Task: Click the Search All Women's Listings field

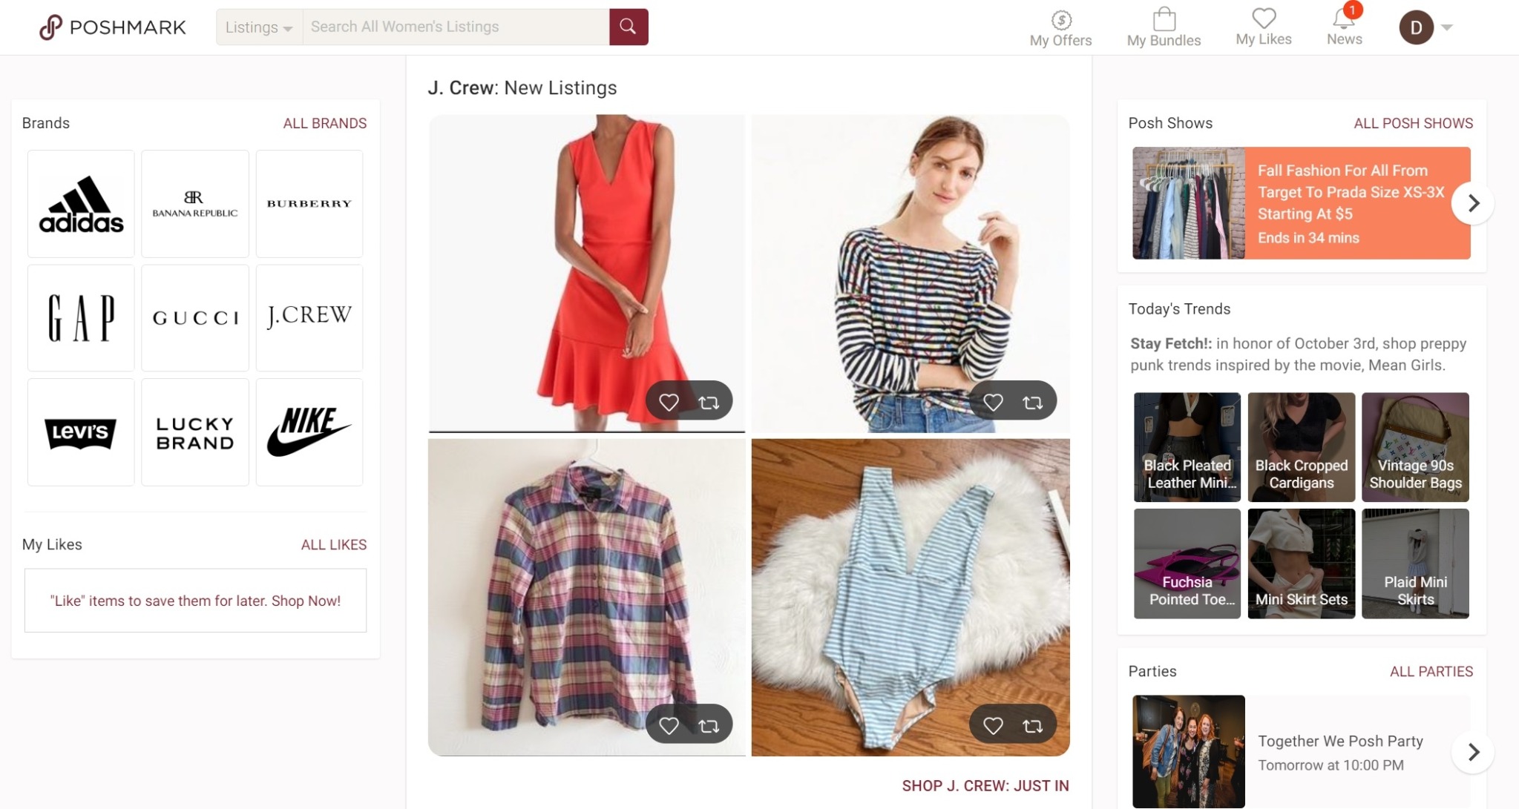Action: [455, 27]
